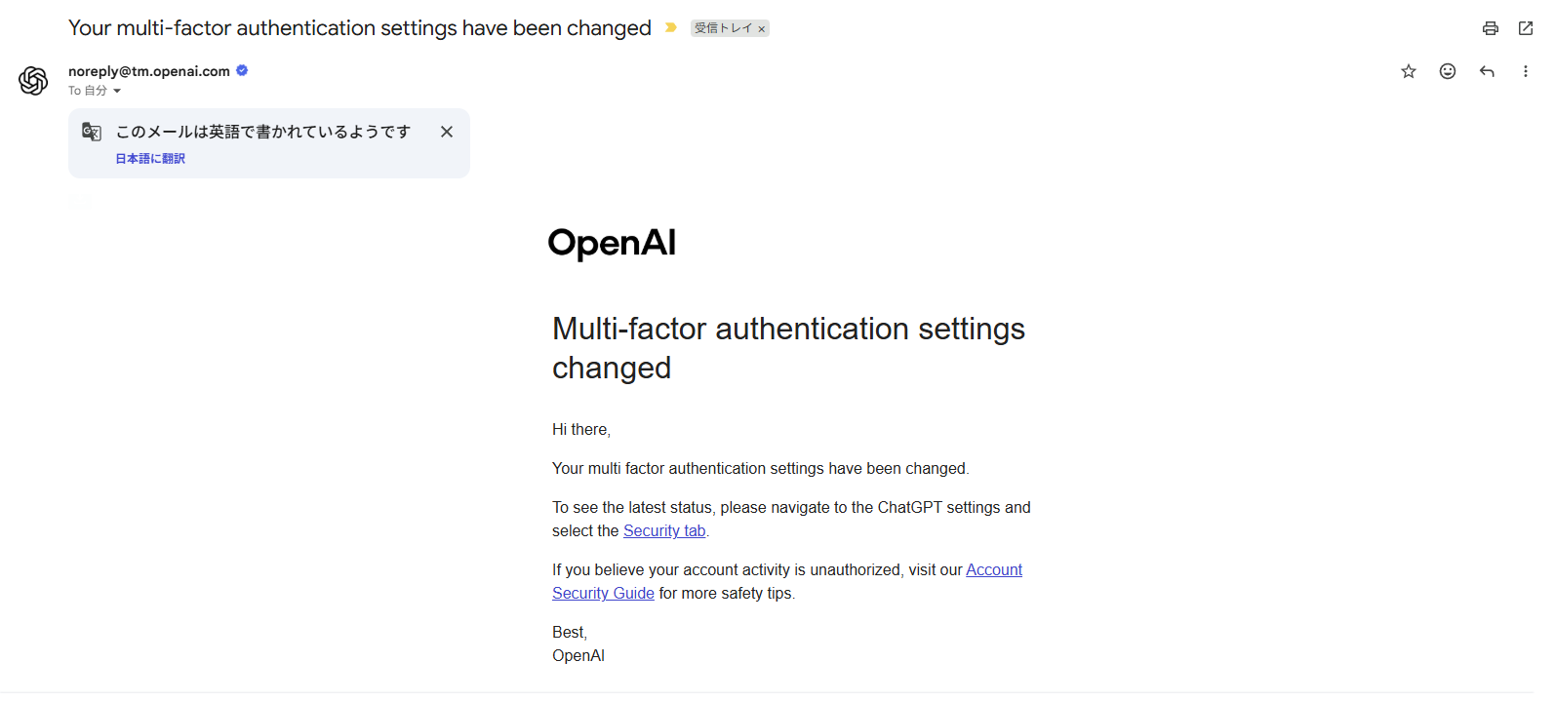The image size is (1555, 701).
Task: Click the 日本語に翻訳 translate link
Action: [150, 159]
